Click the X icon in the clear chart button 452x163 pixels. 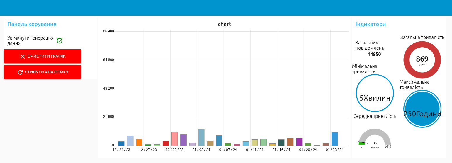23,57
